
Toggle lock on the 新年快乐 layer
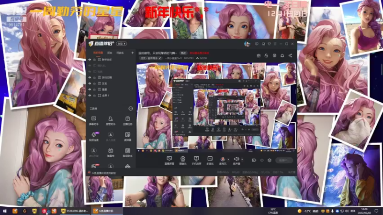[x=94, y=59]
